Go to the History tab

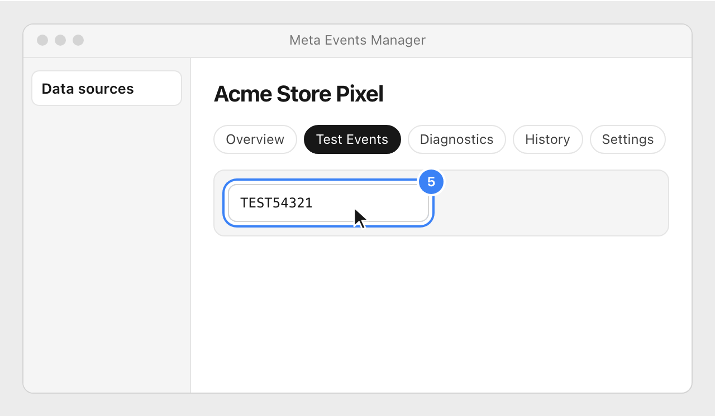pyautogui.click(x=547, y=139)
